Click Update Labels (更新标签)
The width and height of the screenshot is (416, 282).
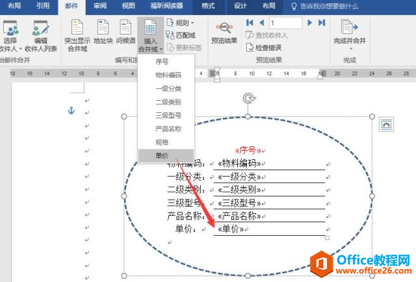coord(184,47)
